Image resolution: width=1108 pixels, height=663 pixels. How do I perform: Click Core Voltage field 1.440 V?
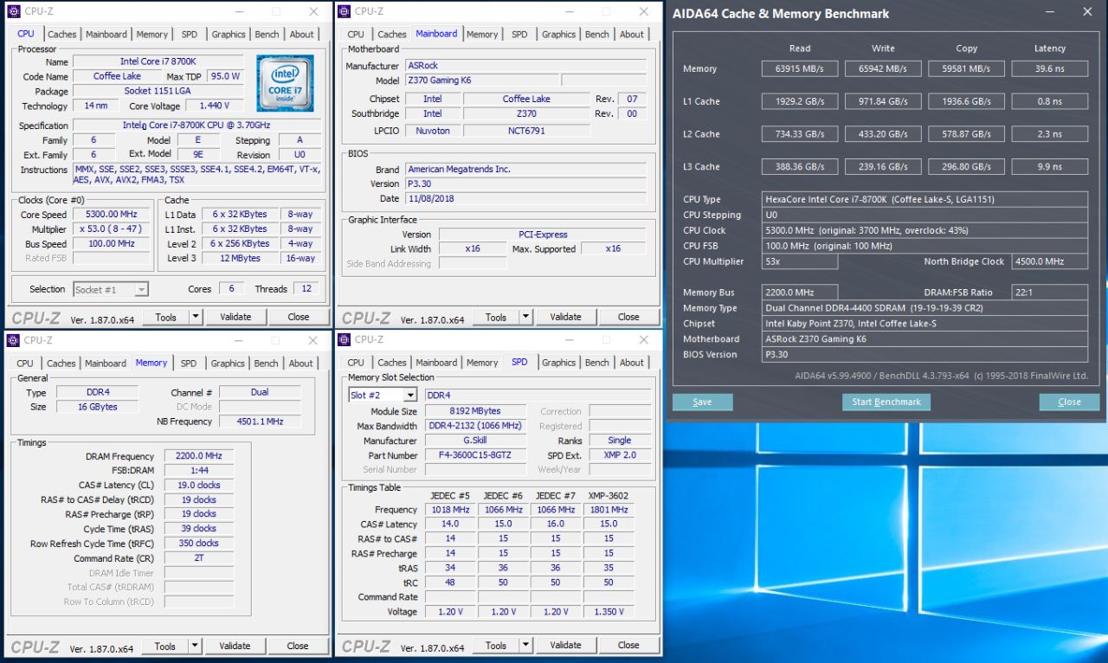click(x=214, y=106)
